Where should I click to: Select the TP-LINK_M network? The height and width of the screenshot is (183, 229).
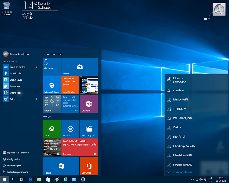click(x=196, y=109)
